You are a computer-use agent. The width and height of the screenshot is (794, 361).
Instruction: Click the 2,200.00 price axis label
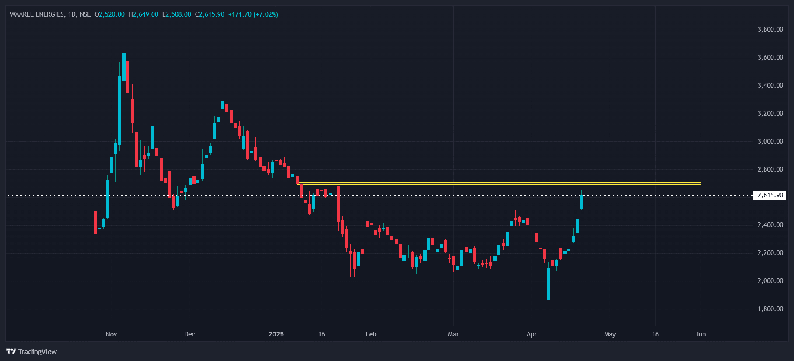pyautogui.click(x=770, y=253)
